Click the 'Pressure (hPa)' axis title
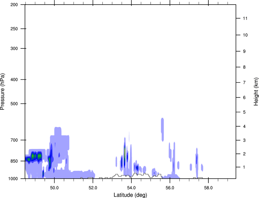The image size is (259, 198). (2, 91)
